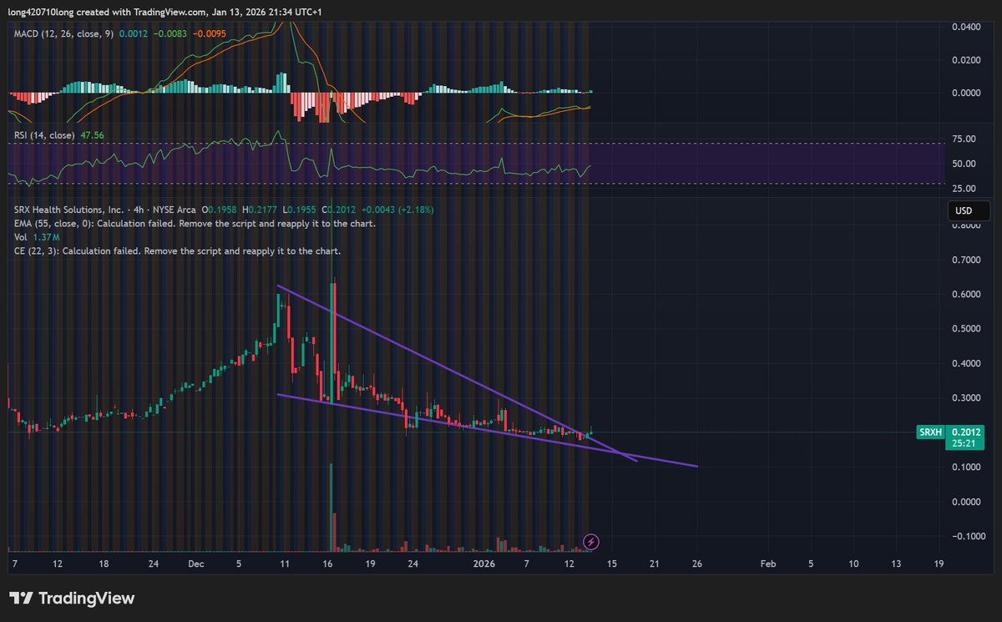This screenshot has width=1002, height=622.
Task: Click the Feb label on time axis
Action: [768, 564]
